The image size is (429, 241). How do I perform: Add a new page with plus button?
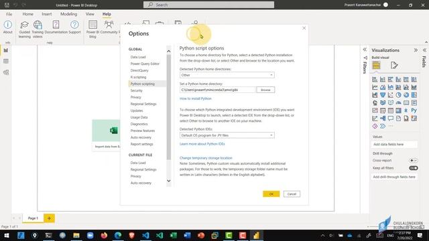click(49, 218)
